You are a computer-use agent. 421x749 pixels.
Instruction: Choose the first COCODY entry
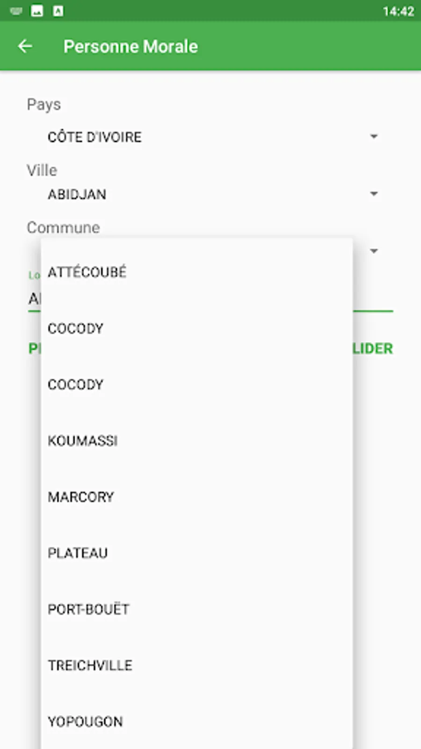coord(75,329)
